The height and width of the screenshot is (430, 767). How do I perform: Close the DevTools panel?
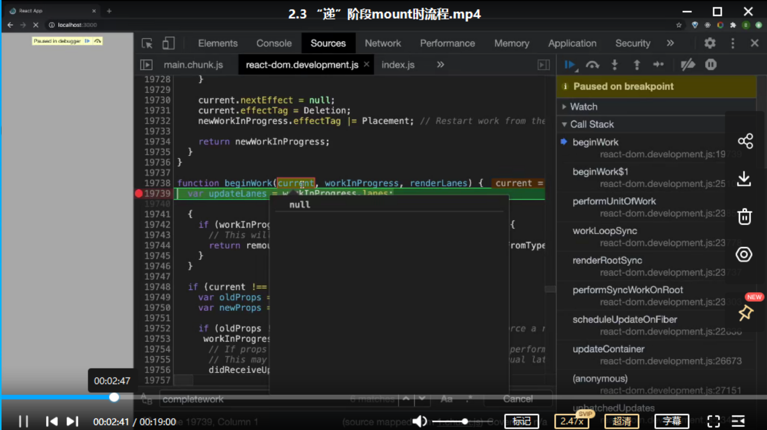point(754,44)
